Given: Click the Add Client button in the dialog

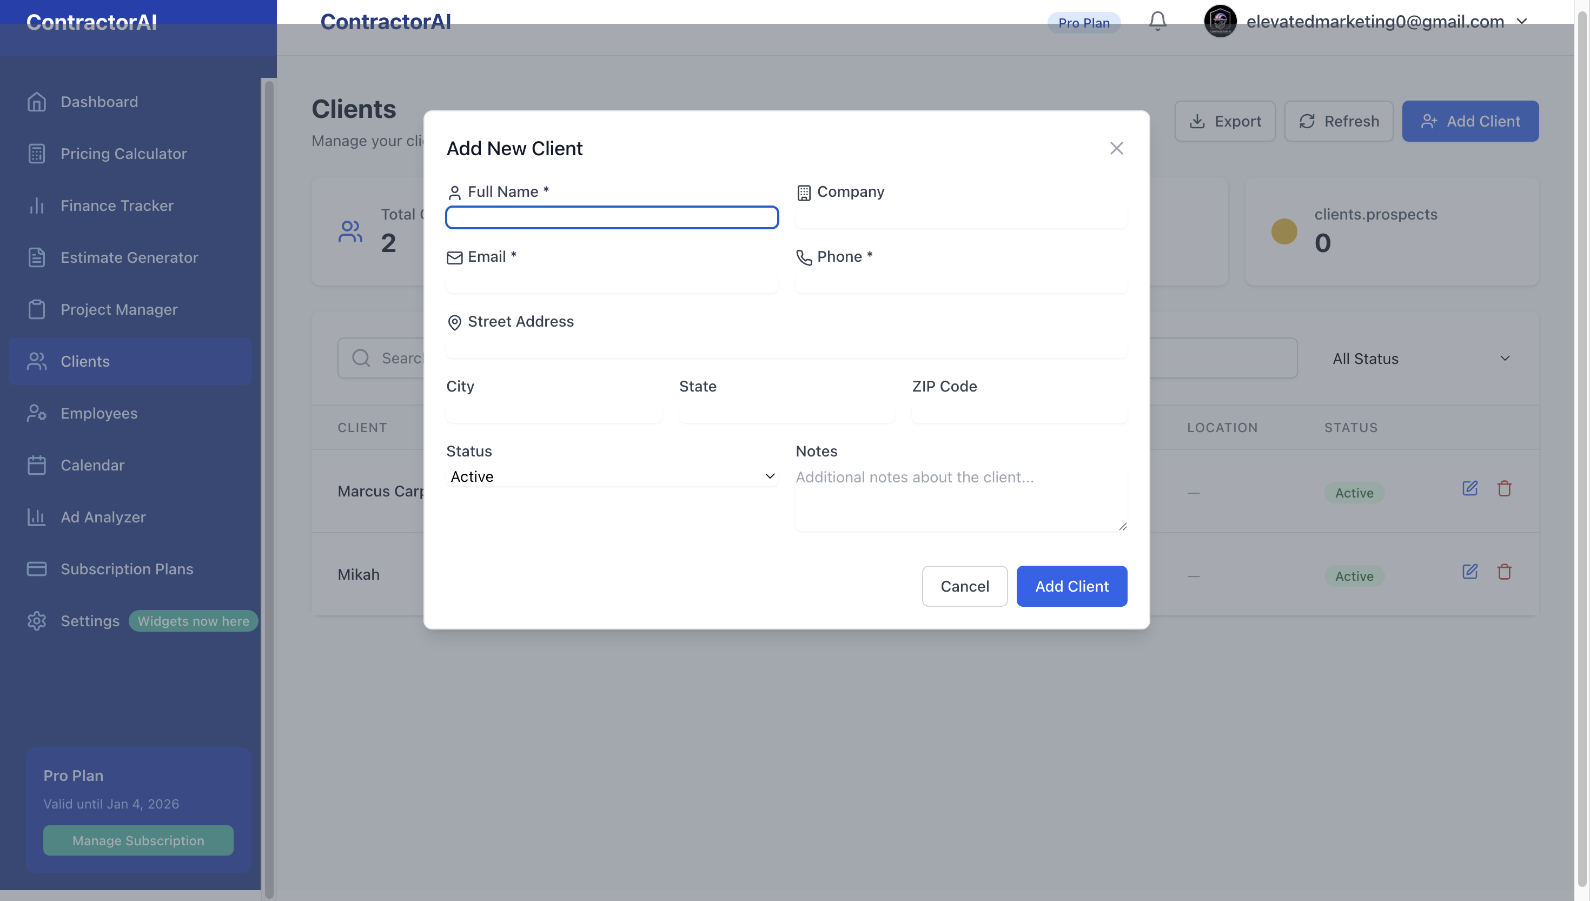Looking at the screenshot, I should [x=1071, y=586].
